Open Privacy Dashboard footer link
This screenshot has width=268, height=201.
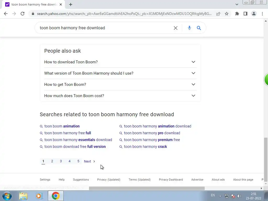click(171, 180)
